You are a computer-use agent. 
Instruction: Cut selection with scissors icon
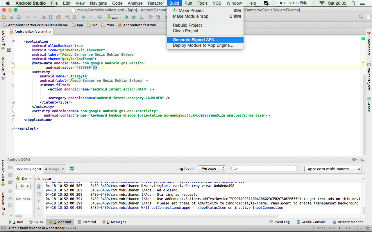44,17
